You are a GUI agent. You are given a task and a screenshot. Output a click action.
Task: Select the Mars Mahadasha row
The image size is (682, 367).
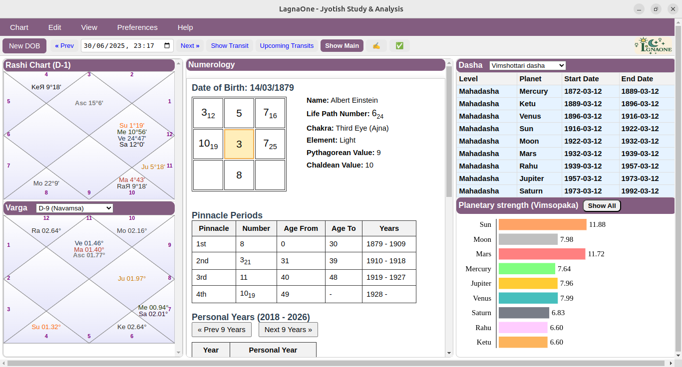(566, 154)
